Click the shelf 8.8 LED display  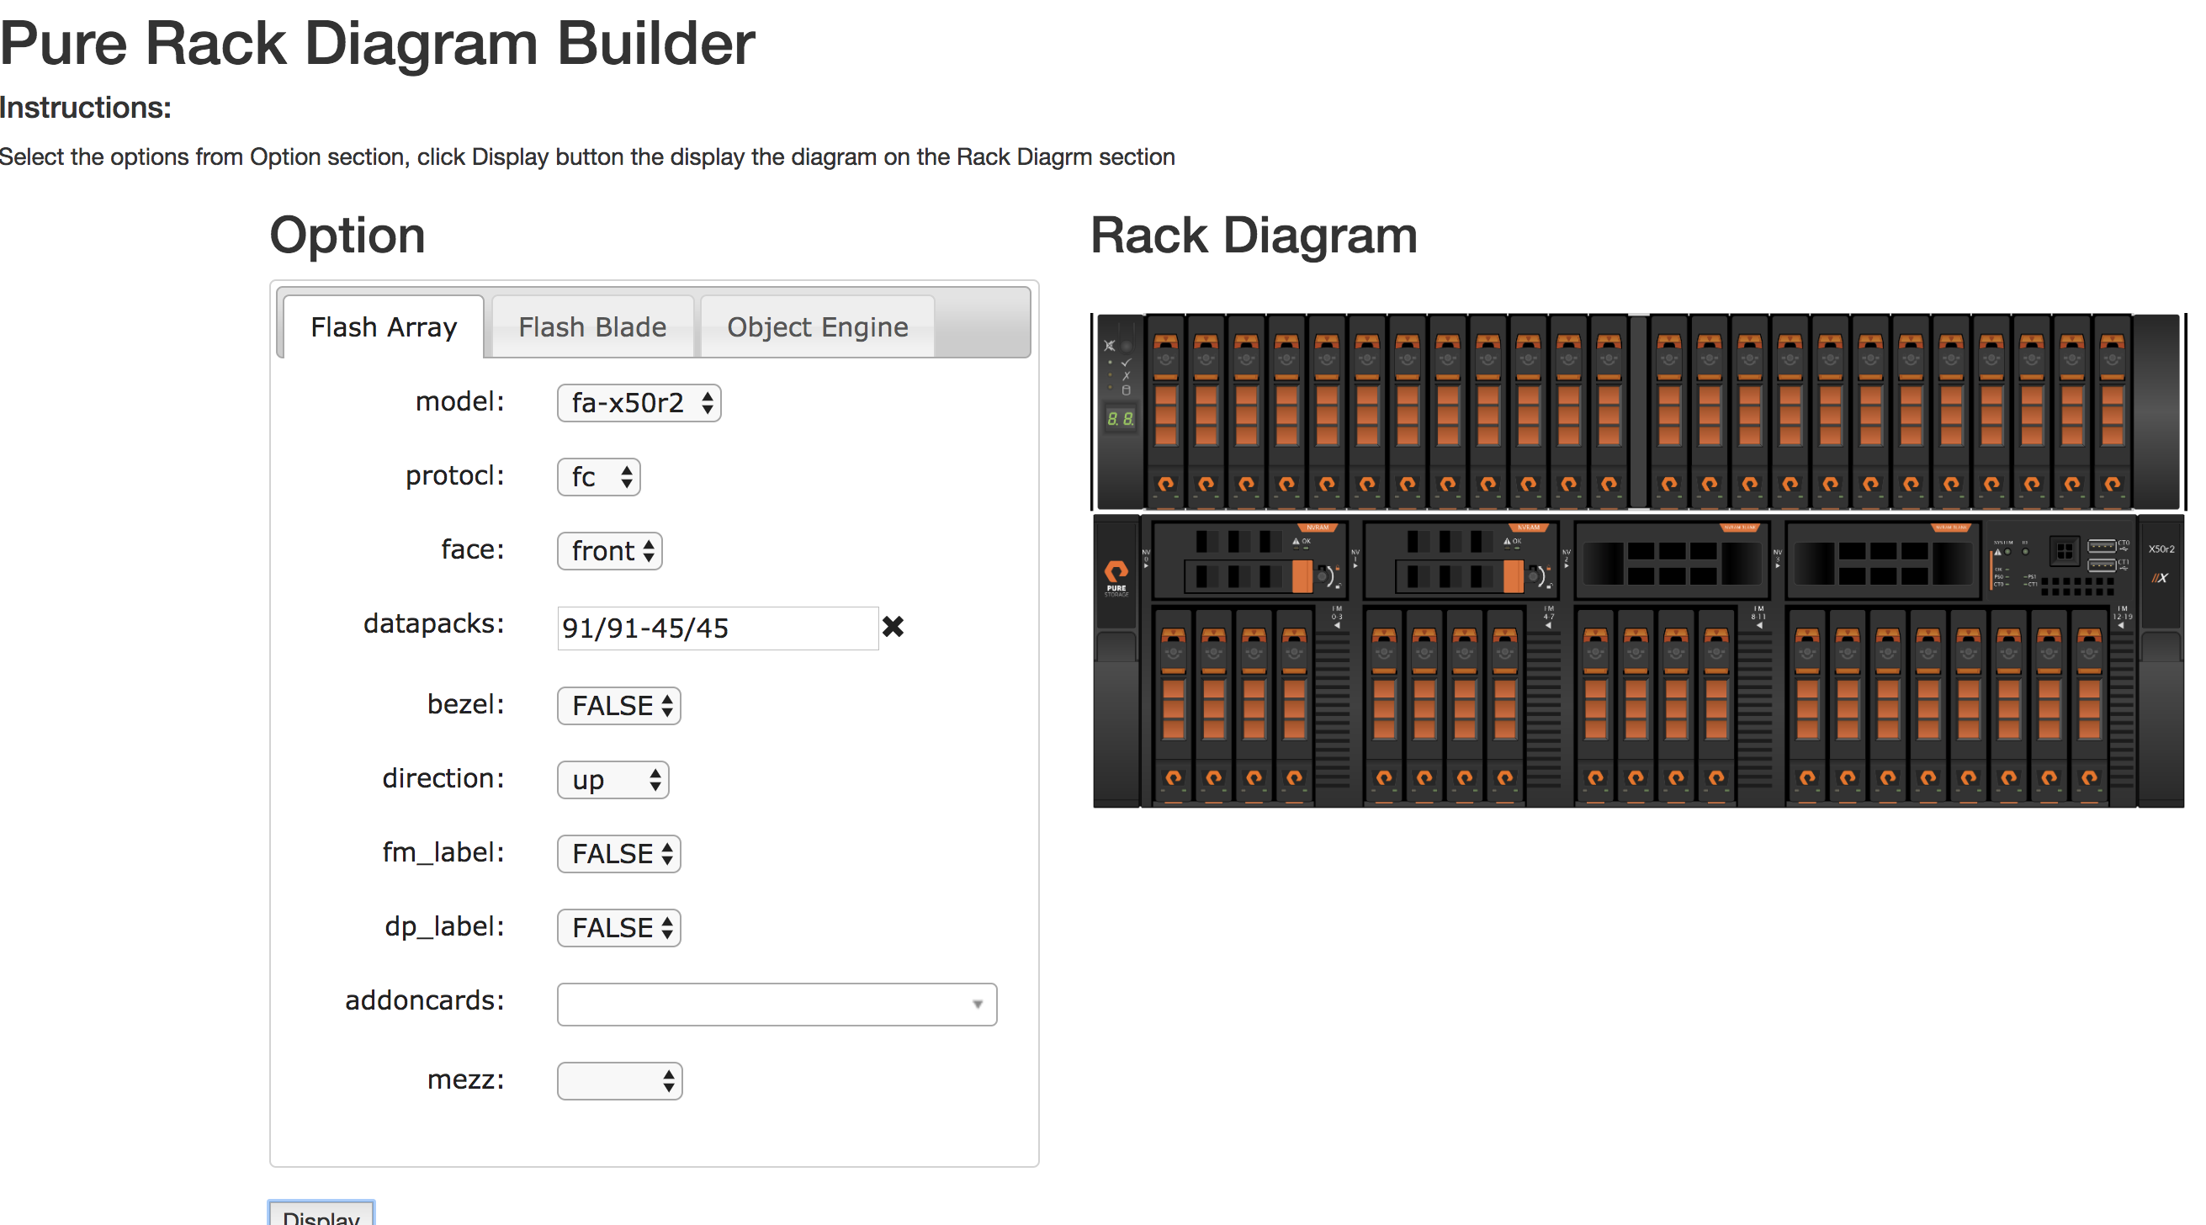[1120, 419]
